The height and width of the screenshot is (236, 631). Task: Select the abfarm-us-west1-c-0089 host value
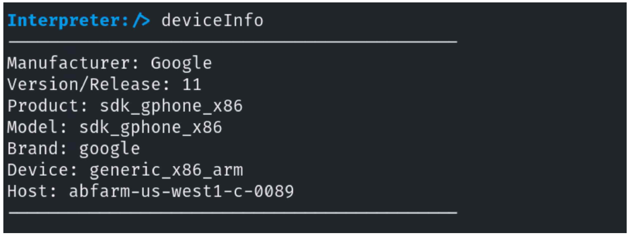tap(181, 191)
